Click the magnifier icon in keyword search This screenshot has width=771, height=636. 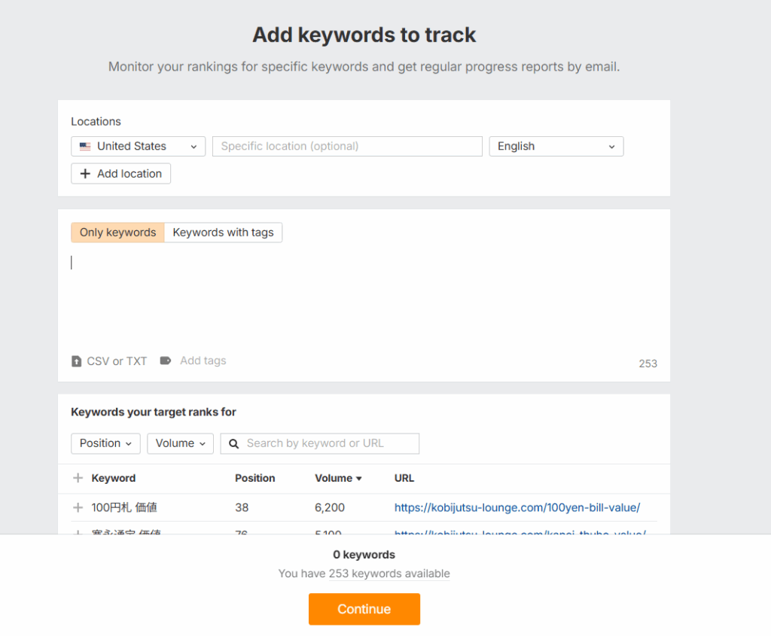coord(234,443)
